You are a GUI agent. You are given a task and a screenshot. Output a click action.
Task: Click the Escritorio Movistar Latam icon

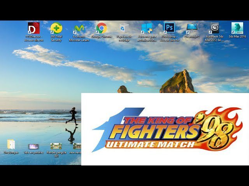[79, 28]
